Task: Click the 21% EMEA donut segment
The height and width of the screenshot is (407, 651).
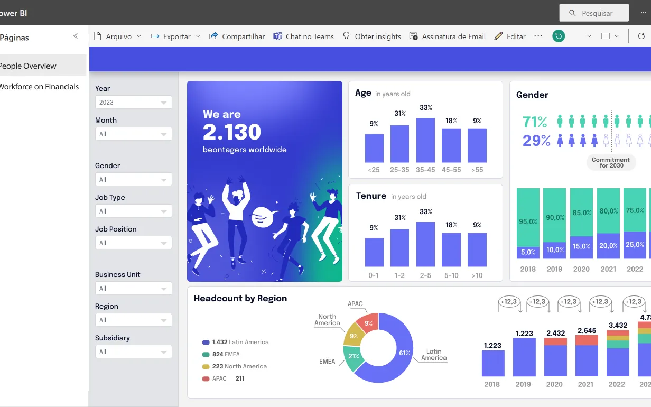Action: tap(353, 357)
